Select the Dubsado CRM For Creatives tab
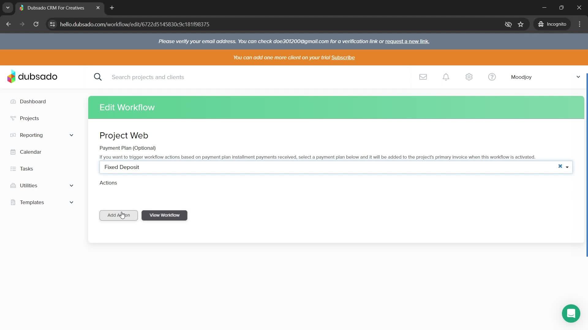588x330 pixels. [60, 8]
